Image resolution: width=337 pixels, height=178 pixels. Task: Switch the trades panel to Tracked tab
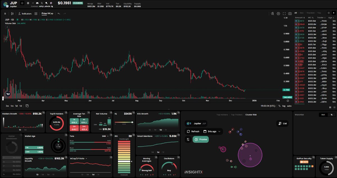pos(310,13)
